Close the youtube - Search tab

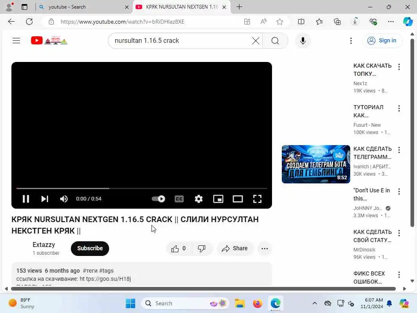[127, 7]
